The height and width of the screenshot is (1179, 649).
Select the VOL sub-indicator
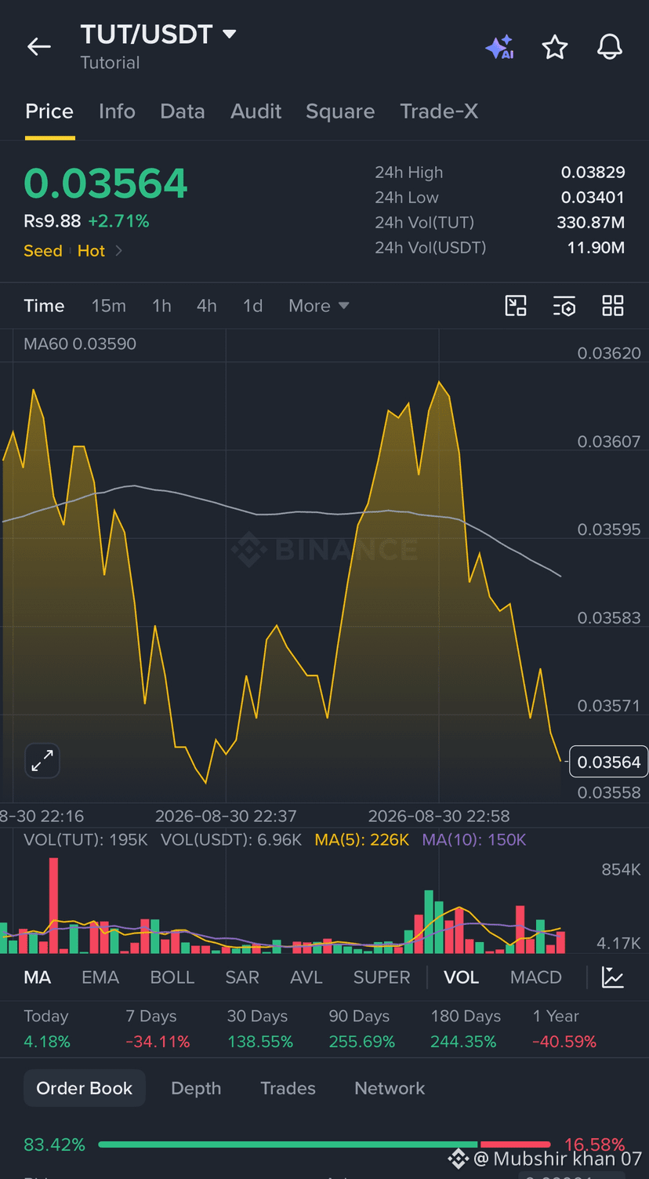(461, 977)
